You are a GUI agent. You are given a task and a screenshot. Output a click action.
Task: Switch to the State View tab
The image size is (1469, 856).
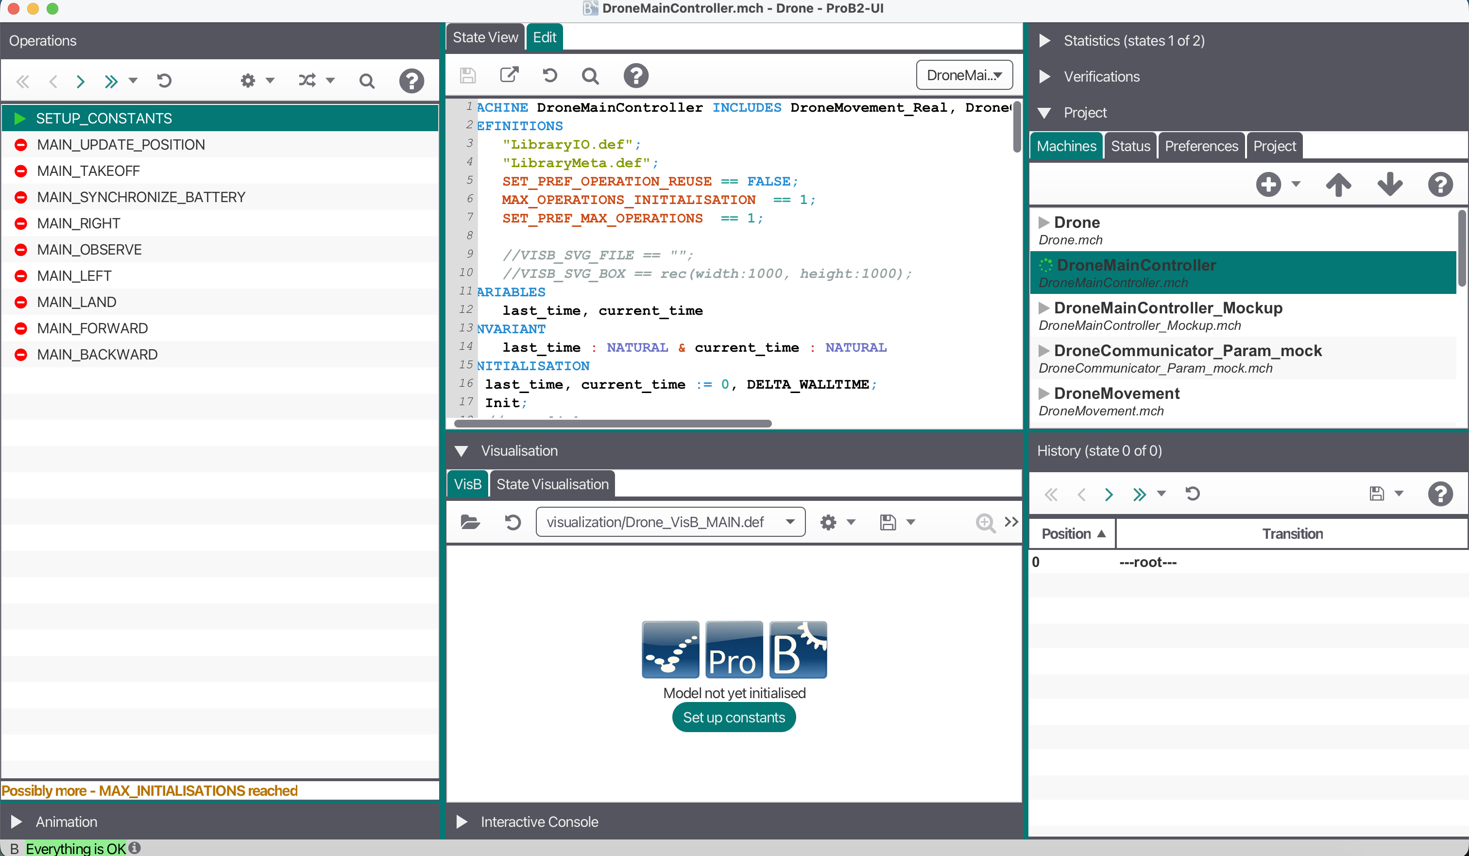coord(485,36)
